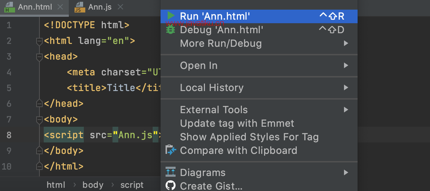Click the fold marker at closing html tag
430x191 pixels.
[x=39, y=167]
